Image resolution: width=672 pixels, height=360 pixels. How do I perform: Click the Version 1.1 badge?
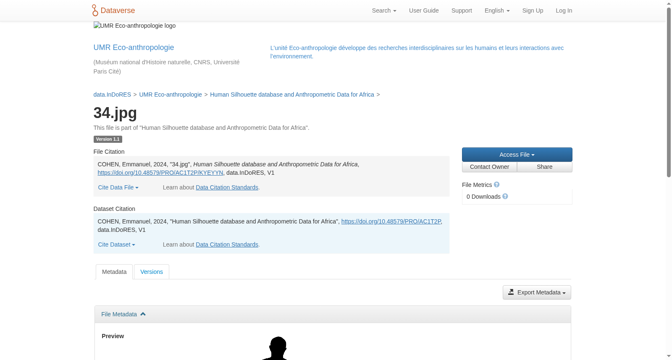pyautogui.click(x=108, y=139)
